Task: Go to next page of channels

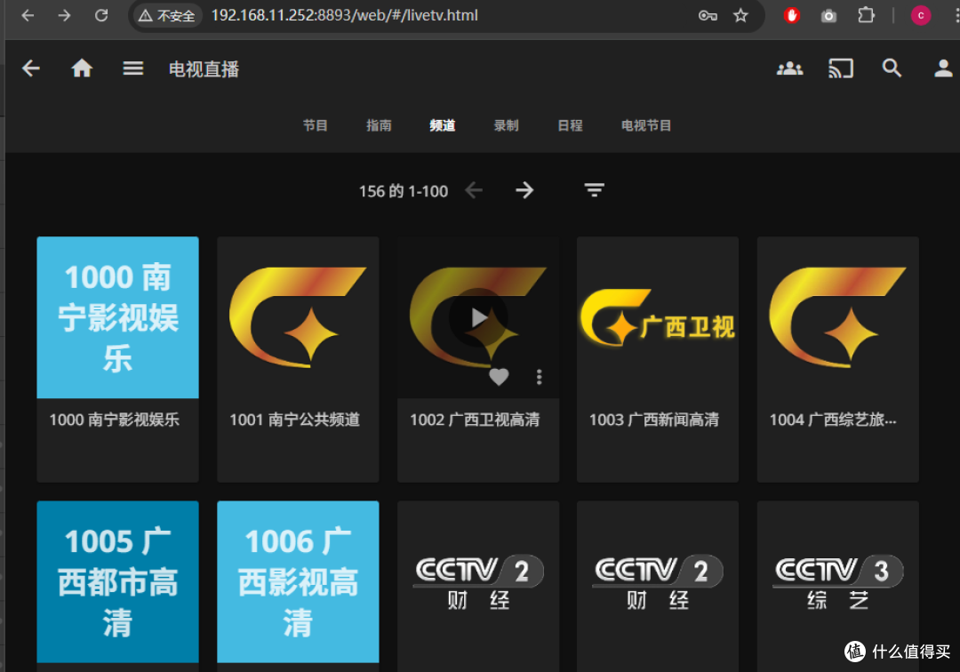Action: 524,190
